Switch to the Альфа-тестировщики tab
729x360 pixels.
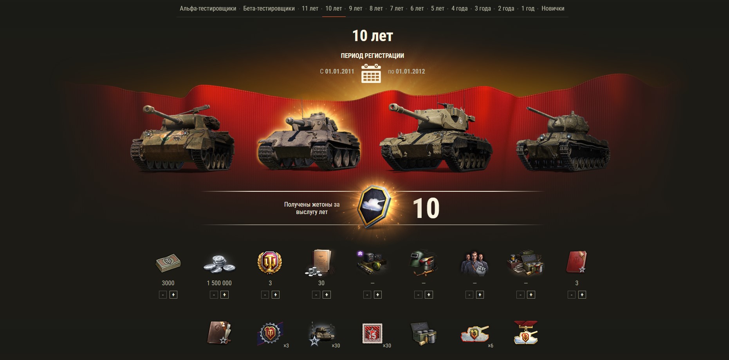pos(208,8)
